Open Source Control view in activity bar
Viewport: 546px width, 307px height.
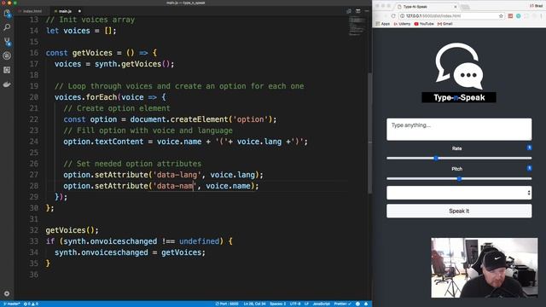click(x=7, y=42)
